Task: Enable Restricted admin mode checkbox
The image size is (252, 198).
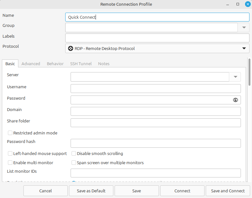Action: (x=10, y=133)
